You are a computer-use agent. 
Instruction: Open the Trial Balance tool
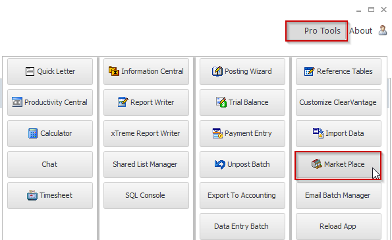coord(242,103)
